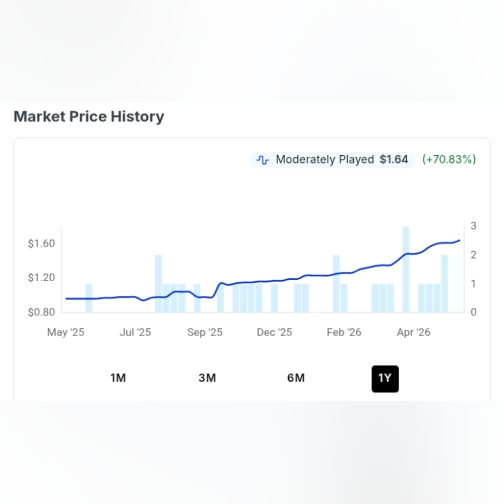Click the price line jump after Sep '25
This screenshot has height=504, width=504.
217,290
